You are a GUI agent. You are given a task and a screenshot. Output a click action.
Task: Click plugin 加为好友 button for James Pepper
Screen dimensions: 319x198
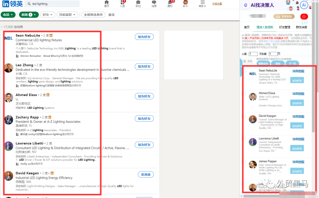coord(297,171)
